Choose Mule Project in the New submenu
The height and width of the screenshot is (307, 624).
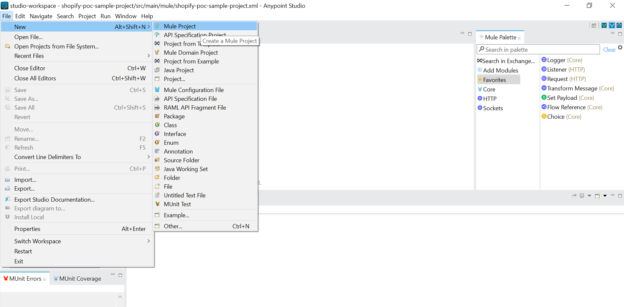(205, 26)
